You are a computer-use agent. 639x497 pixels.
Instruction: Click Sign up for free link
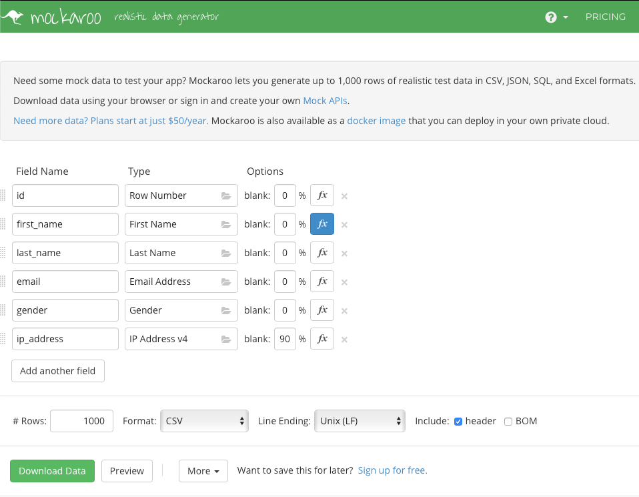(392, 470)
